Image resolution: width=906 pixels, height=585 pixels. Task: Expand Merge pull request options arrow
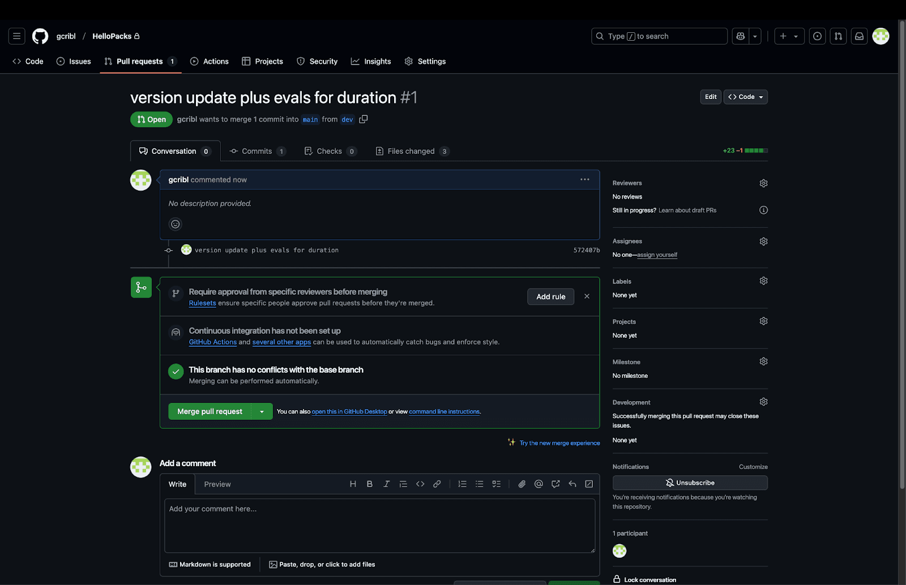262,412
